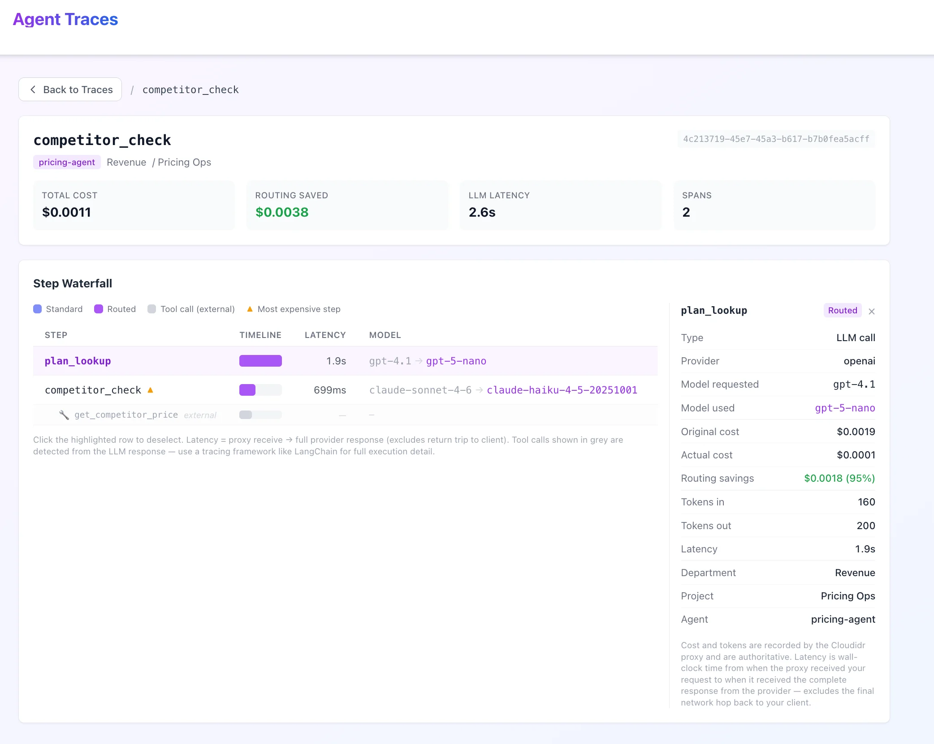Click claude-haiku-4-5-20251001 model name
934x744 pixels.
562,390
